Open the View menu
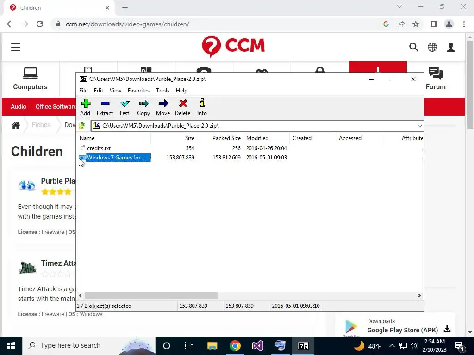 [115, 91]
